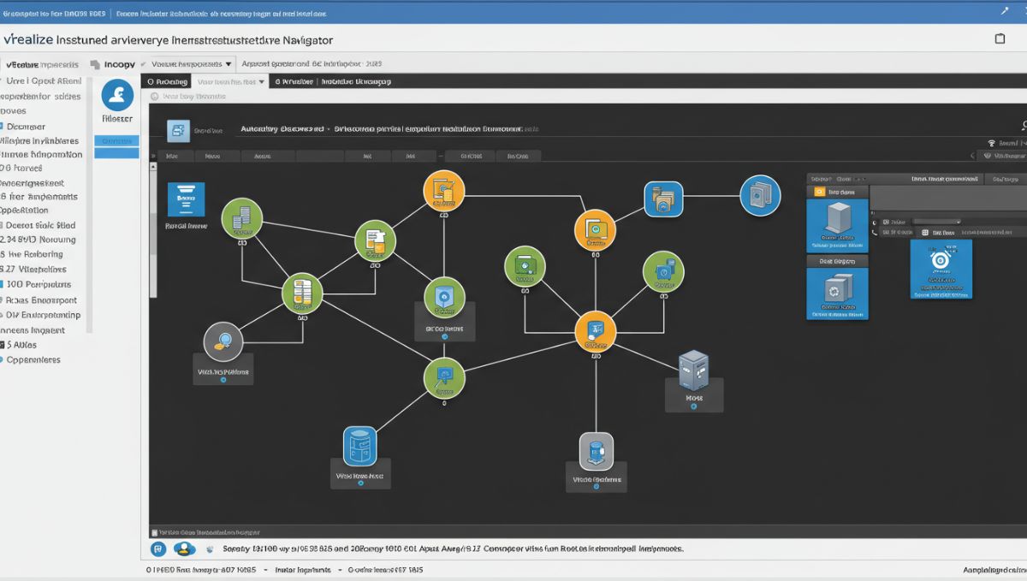
Task: Select the blue database cylinder icon
Action: [x=359, y=445]
